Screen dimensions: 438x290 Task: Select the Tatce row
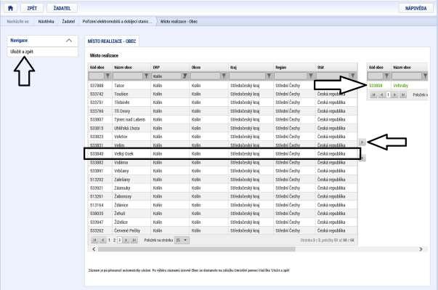coord(222,86)
